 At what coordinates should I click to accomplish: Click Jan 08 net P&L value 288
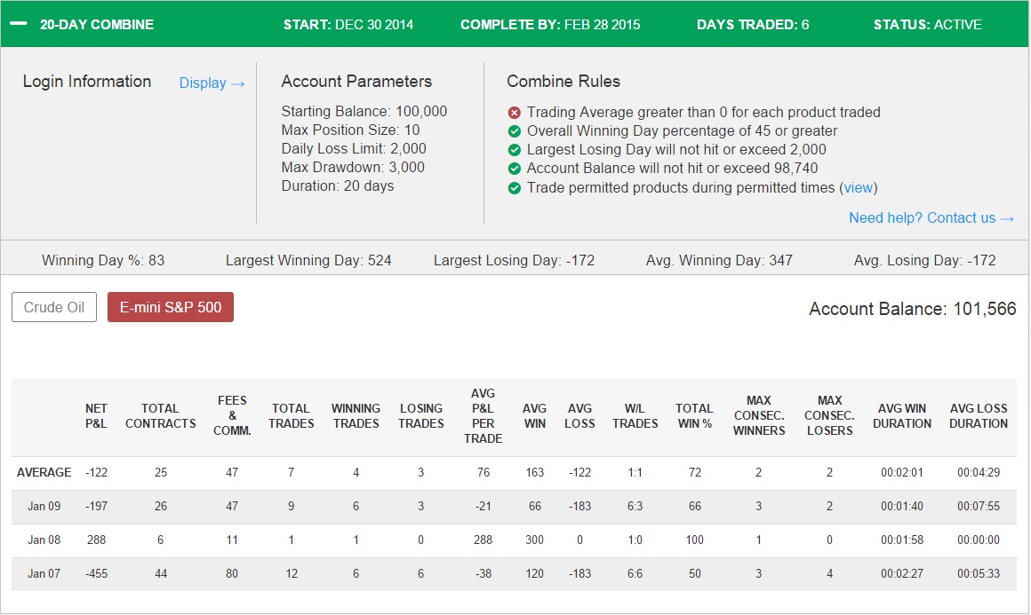click(96, 540)
